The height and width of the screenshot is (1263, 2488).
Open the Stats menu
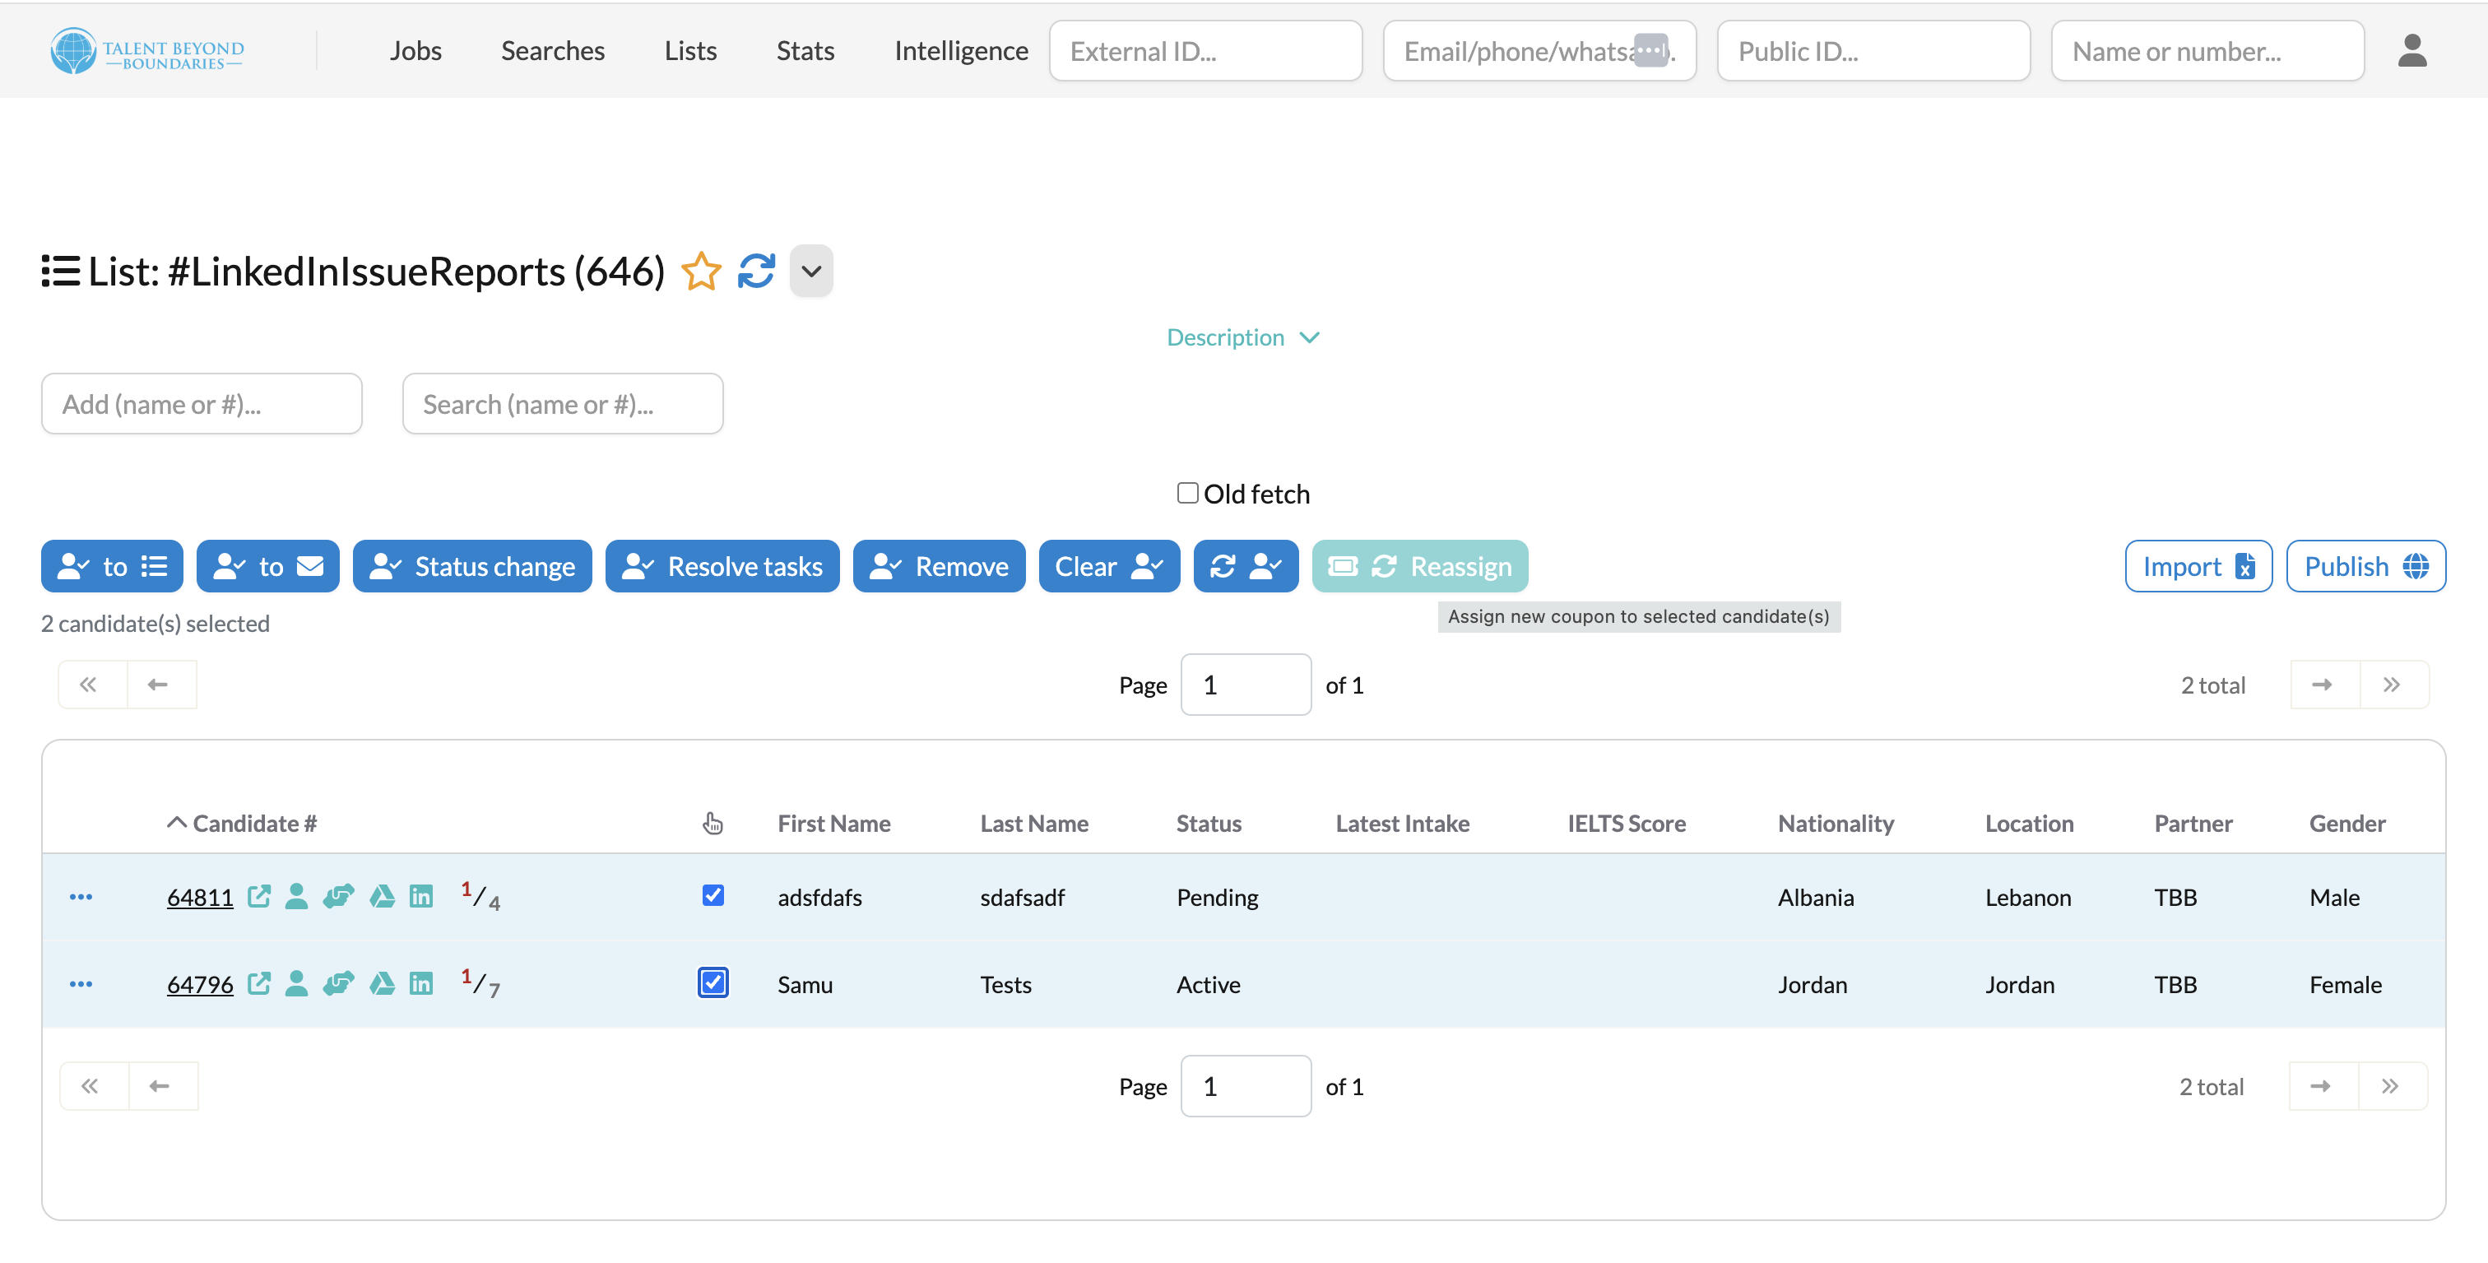click(x=805, y=50)
